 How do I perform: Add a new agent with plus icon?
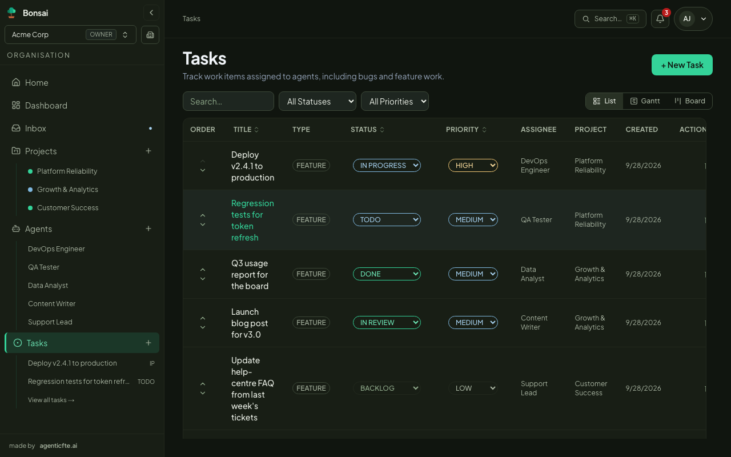click(148, 229)
